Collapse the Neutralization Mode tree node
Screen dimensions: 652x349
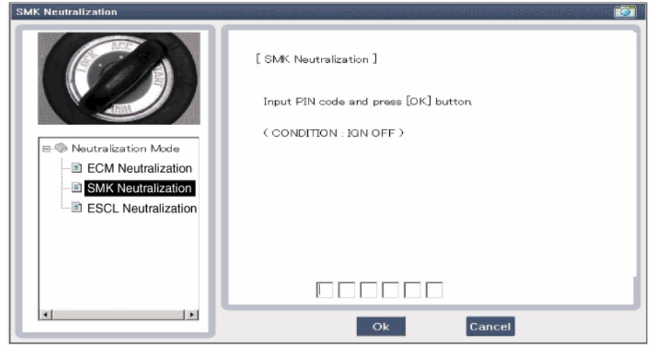click(46, 148)
